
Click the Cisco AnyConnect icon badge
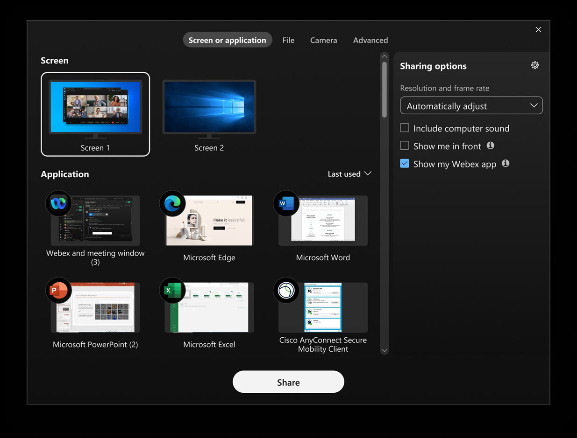pyautogui.click(x=286, y=290)
